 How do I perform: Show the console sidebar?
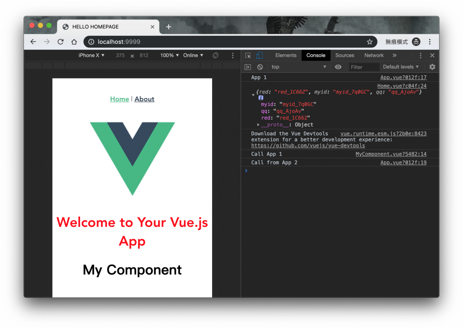[x=248, y=67]
